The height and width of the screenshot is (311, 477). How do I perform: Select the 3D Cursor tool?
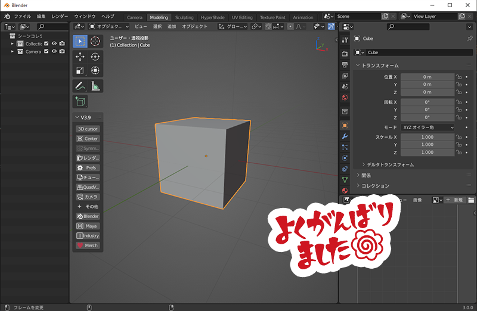click(95, 41)
